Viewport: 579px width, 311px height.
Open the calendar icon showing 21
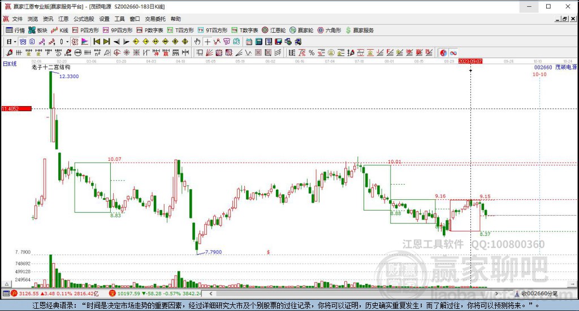tap(249, 42)
